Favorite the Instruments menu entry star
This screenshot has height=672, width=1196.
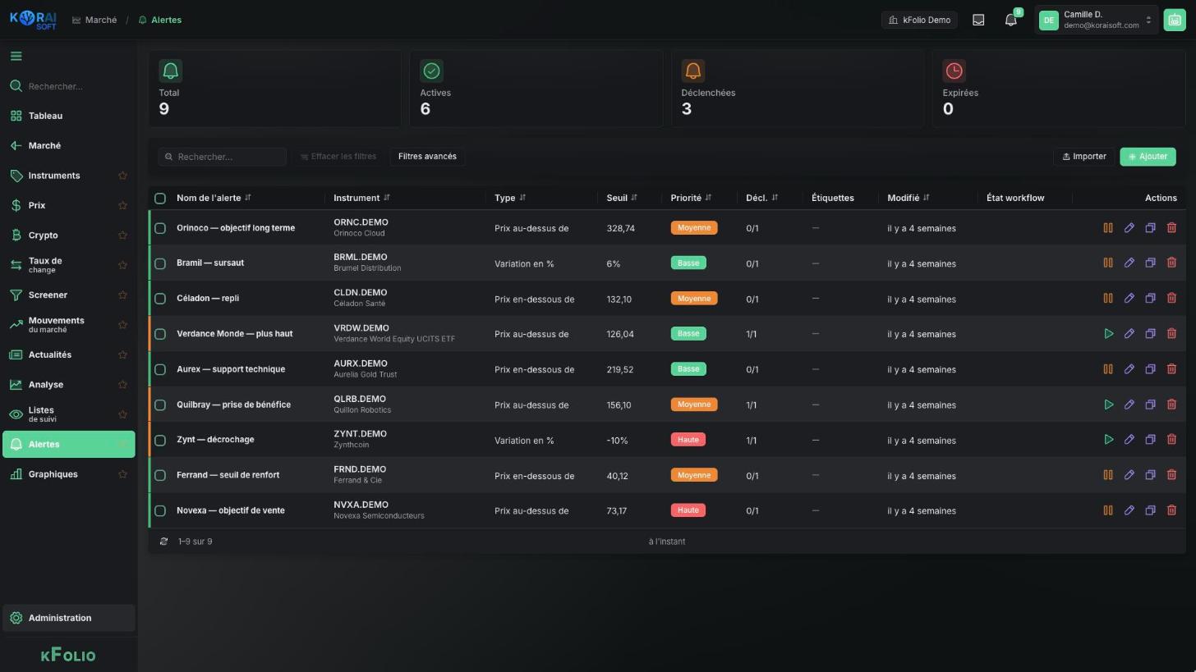(x=122, y=176)
